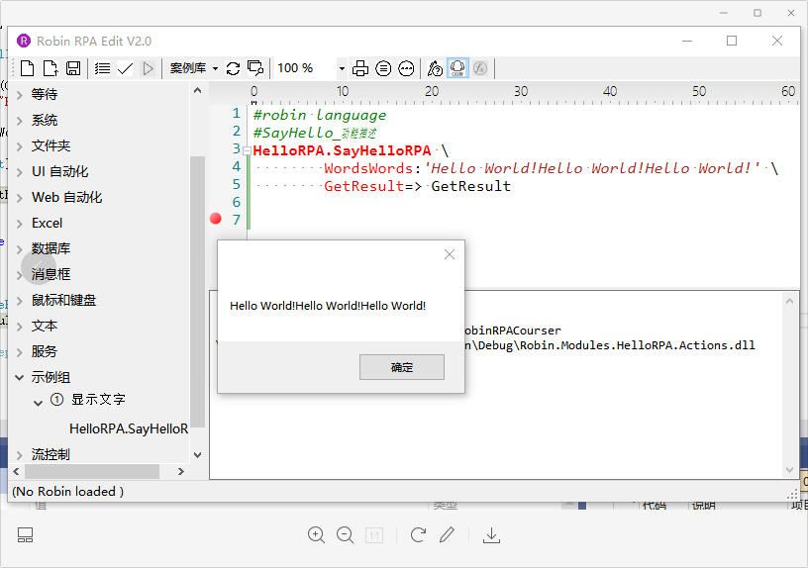
Task: Click the tree panel vertical scrollbar thumb
Action: coord(197,291)
